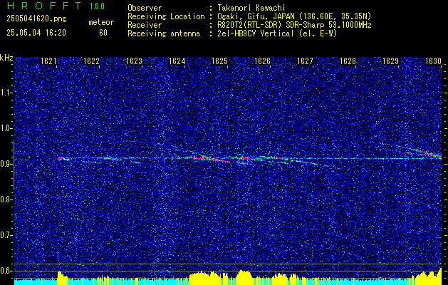Click the 1627 time marker
448x285 pixels.
305,61
